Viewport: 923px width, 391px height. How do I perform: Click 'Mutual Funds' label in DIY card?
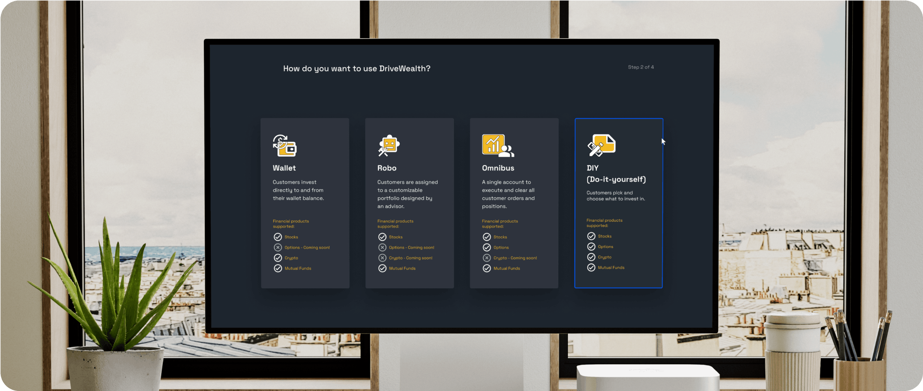click(611, 268)
